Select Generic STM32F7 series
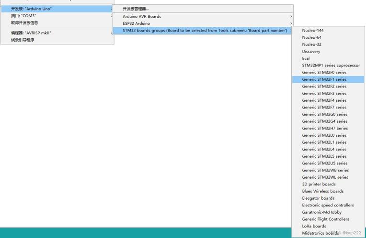This screenshot has width=366, height=238. point(328,108)
